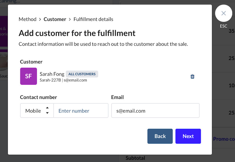
Task: Click the Enter number phone field
Action: coord(81,110)
